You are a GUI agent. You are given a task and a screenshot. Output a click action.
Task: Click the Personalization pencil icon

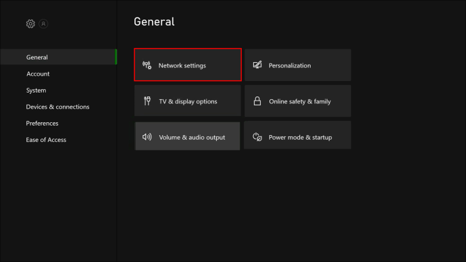point(257,65)
